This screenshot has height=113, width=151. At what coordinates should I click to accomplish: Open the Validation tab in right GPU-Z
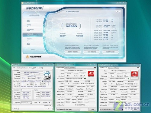116,68
